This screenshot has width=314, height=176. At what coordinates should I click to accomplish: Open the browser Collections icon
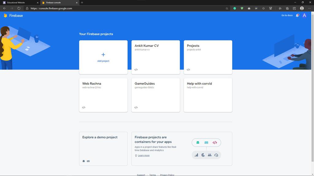(287, 8)
